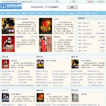Click the book search text box
This screenshot has width=106, height=106.
tap(48, 7)
